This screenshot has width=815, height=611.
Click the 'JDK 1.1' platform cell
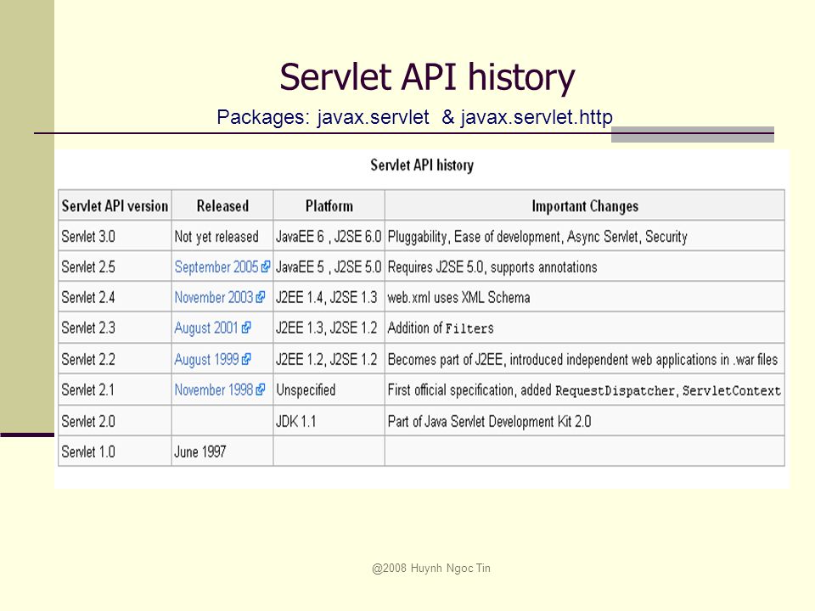coord(329,421)
